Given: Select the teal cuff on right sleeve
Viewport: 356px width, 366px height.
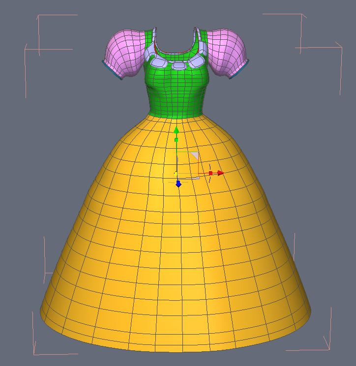Looking at the screenshot, I should pyautogui.click(x=240, y=69).
